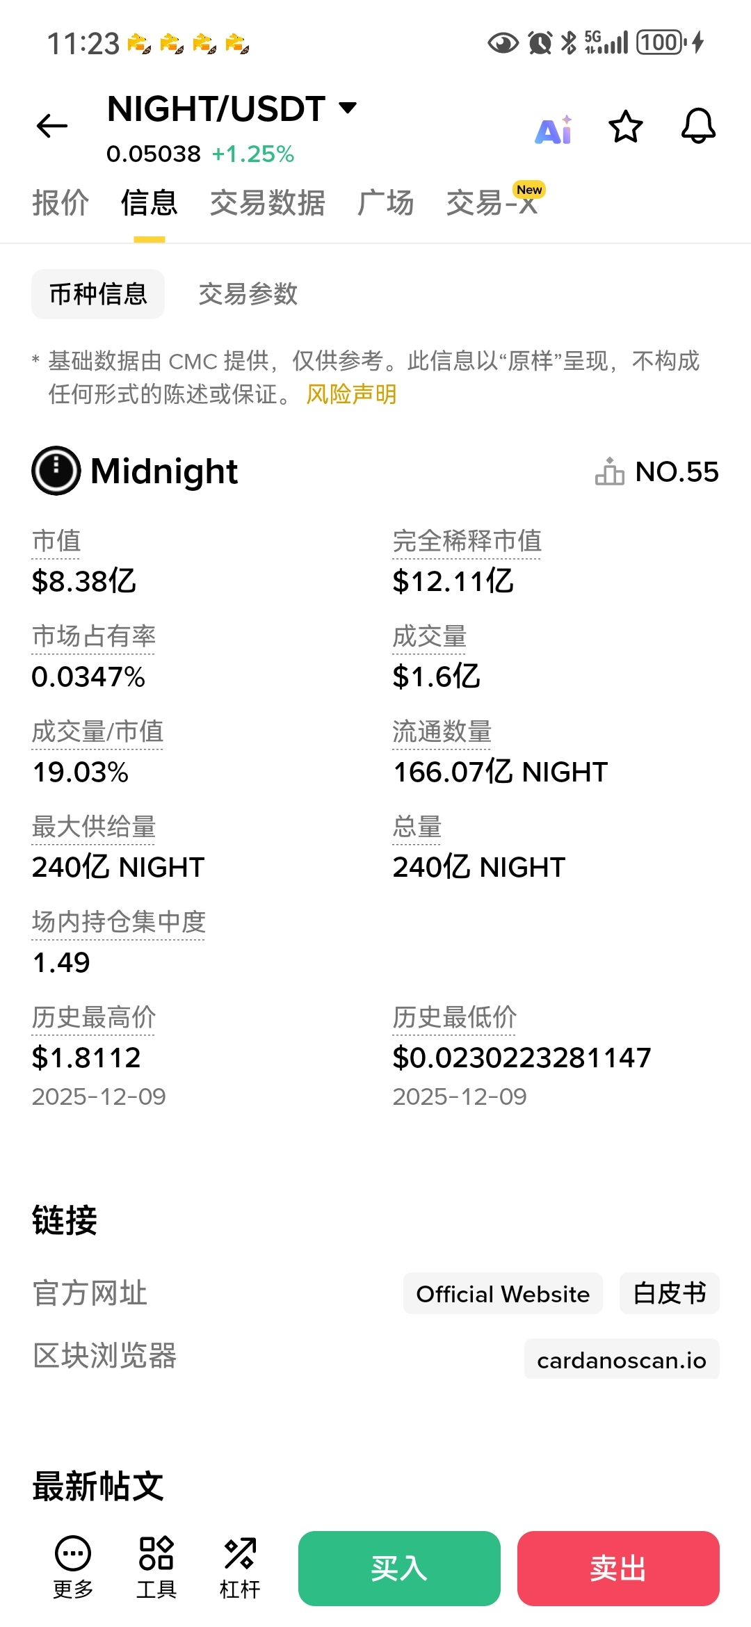The height and width of the screenshot is (1627, 751).
Task: Select the 交易参数 sub-tab
Action: 248,294
